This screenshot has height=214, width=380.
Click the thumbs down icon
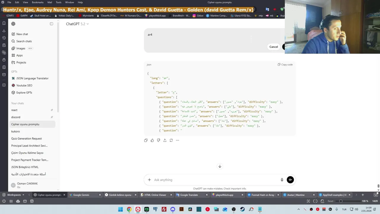pyautogui.click(x=159, y=140)
